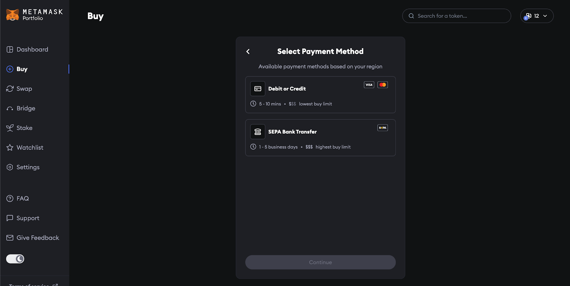Click the credit card icon
This screenshot has width=570, height=286.
(258, 89)
